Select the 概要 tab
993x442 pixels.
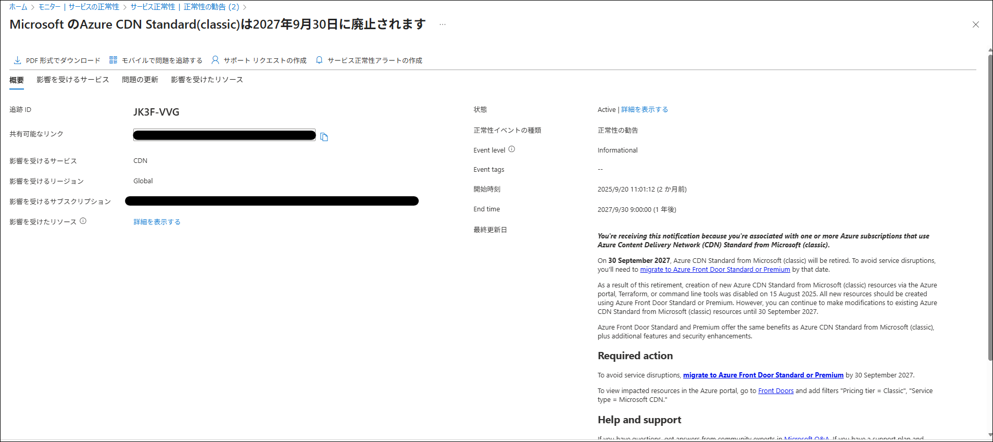[x=17, y=80]
